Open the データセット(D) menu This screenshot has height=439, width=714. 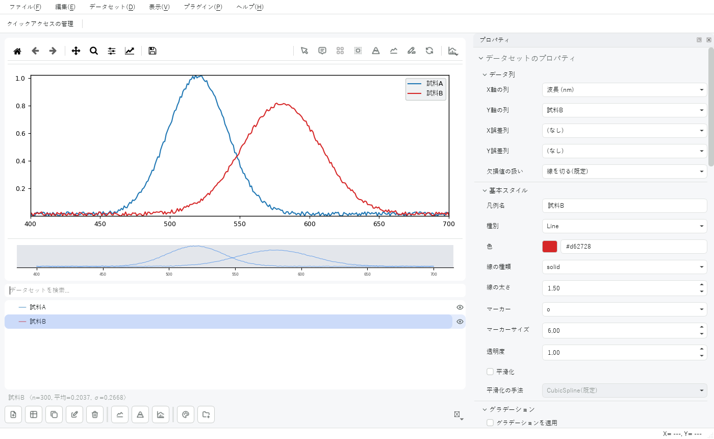point(112,7)
